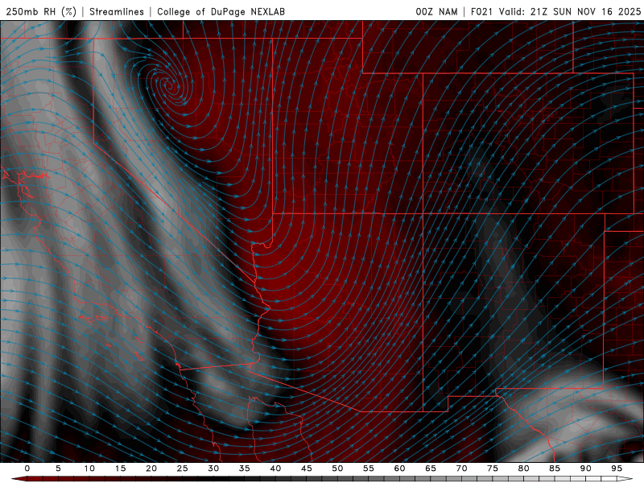Image resolution: width=644 pixels, height=483 pixels.
Task: Click the colorbar label 45
Action: click(x=307, y=469)
